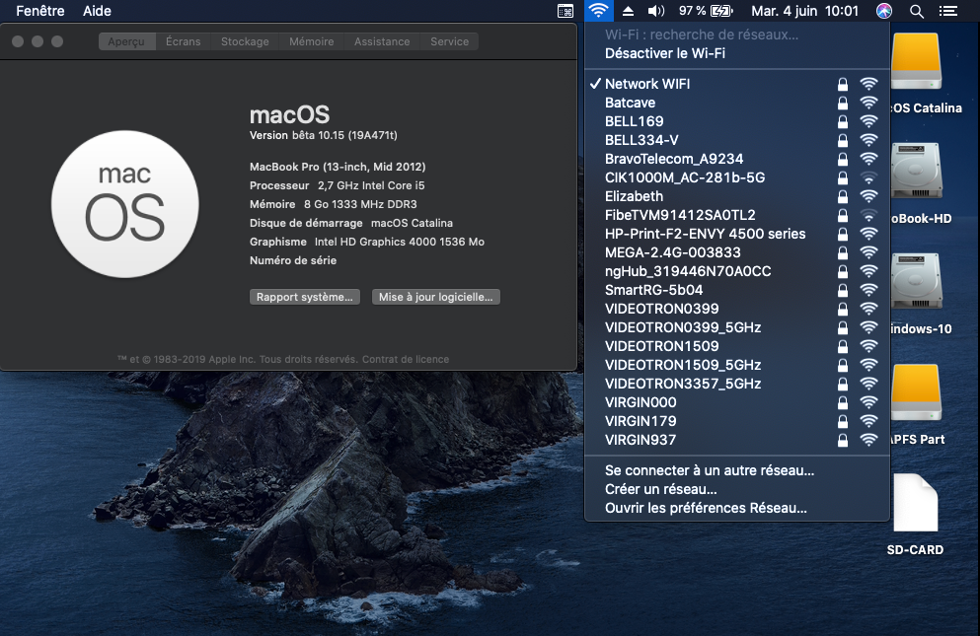Click the lock icon beside SmartRG-5b04

(x=843, y=290)
